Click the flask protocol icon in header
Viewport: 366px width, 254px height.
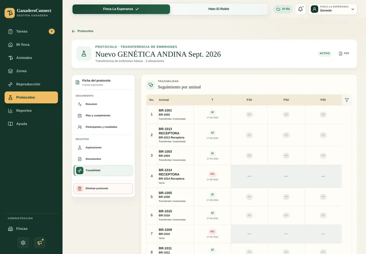click(x=84, y=54)
